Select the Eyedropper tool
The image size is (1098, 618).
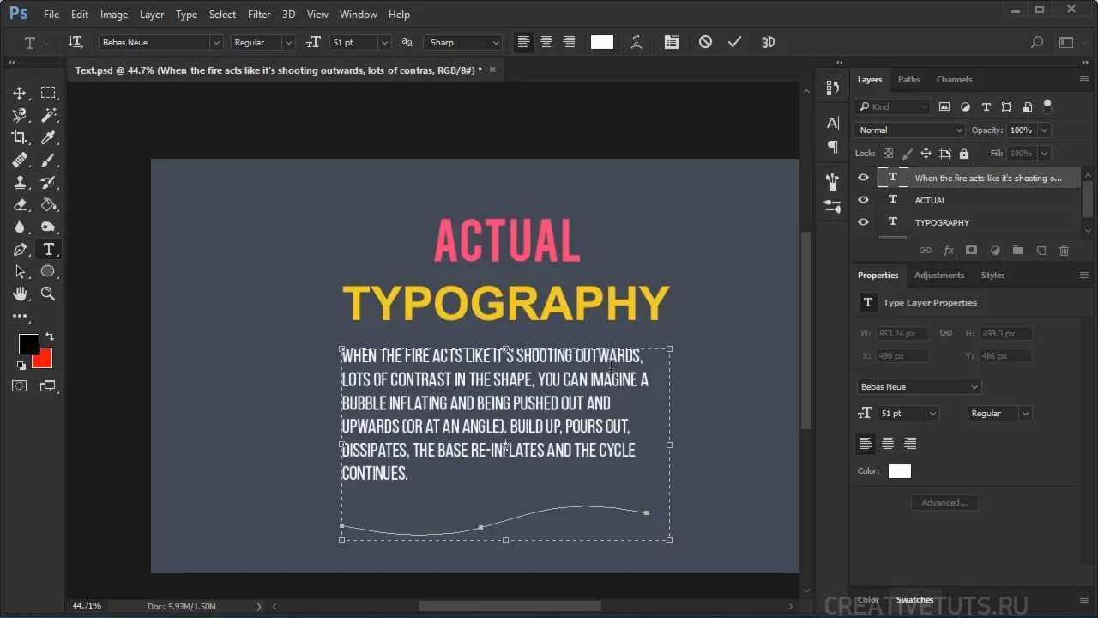point(49,137)
